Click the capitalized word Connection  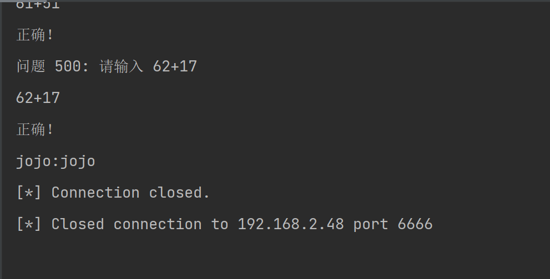[x=95, y=193]
